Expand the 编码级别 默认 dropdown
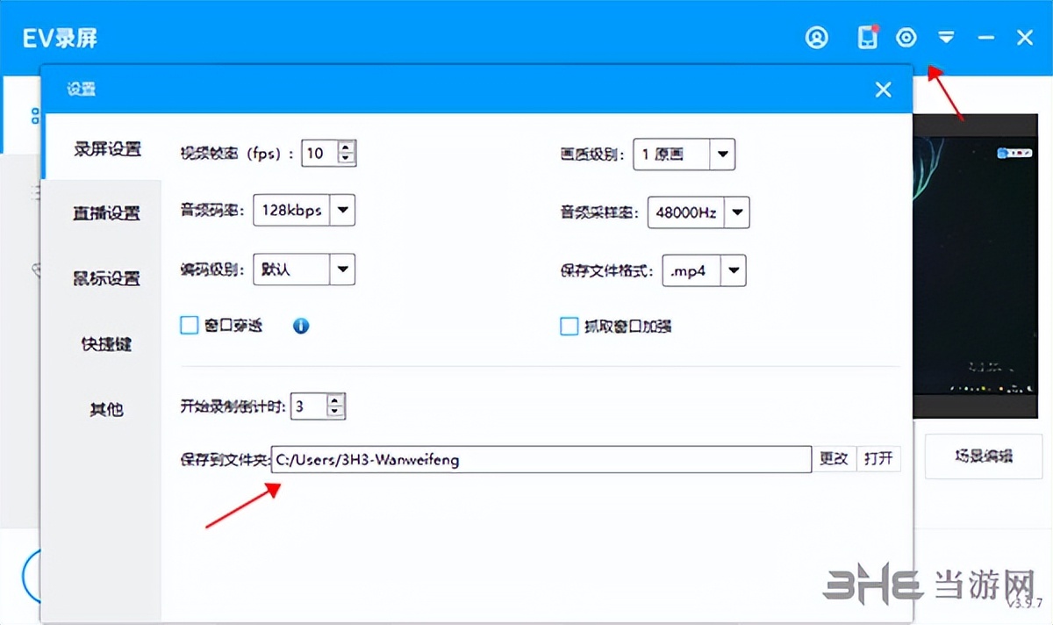1053x625 pixels. tap(343, 269)
